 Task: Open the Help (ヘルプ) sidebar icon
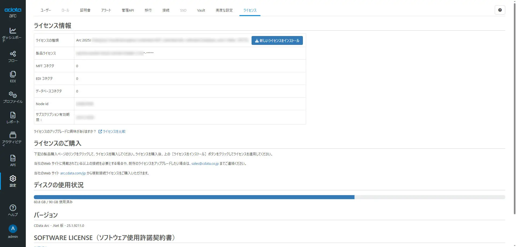[13, 208]
